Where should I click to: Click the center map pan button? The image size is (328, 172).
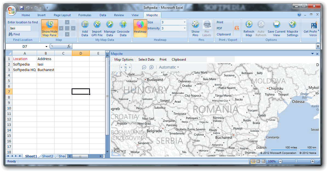click(x=67, y=28)
